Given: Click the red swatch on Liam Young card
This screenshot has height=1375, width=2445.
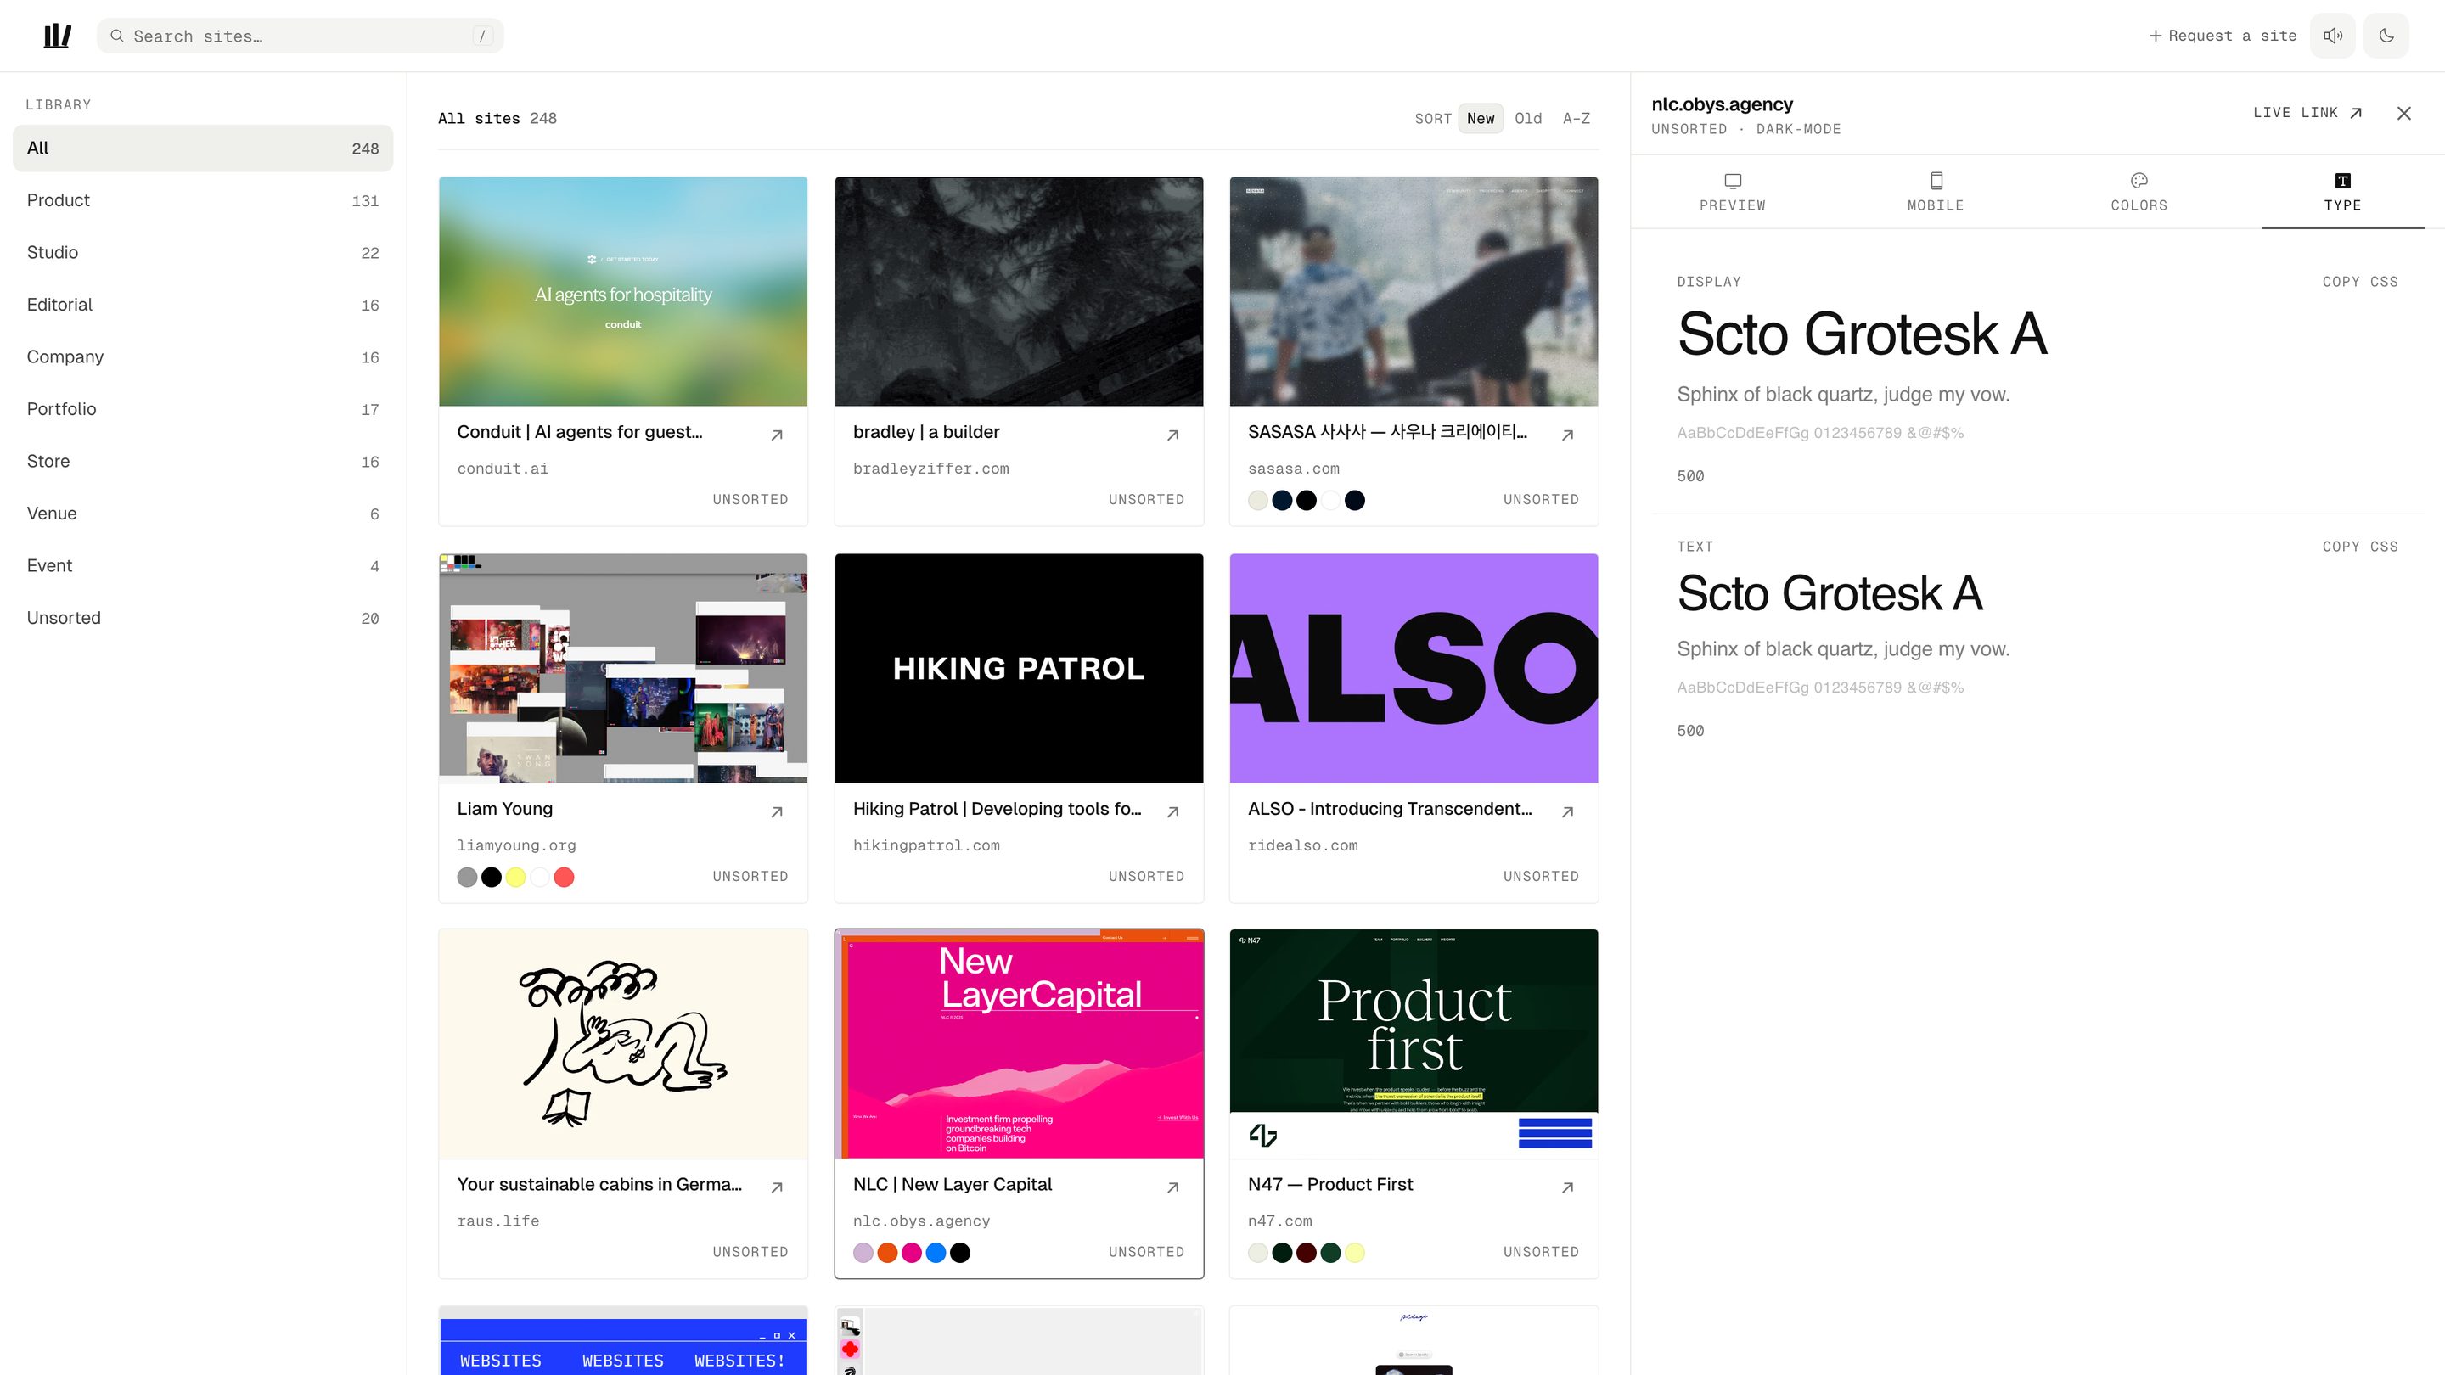Looking at the screenshot, I should click(x=564, y=877).
